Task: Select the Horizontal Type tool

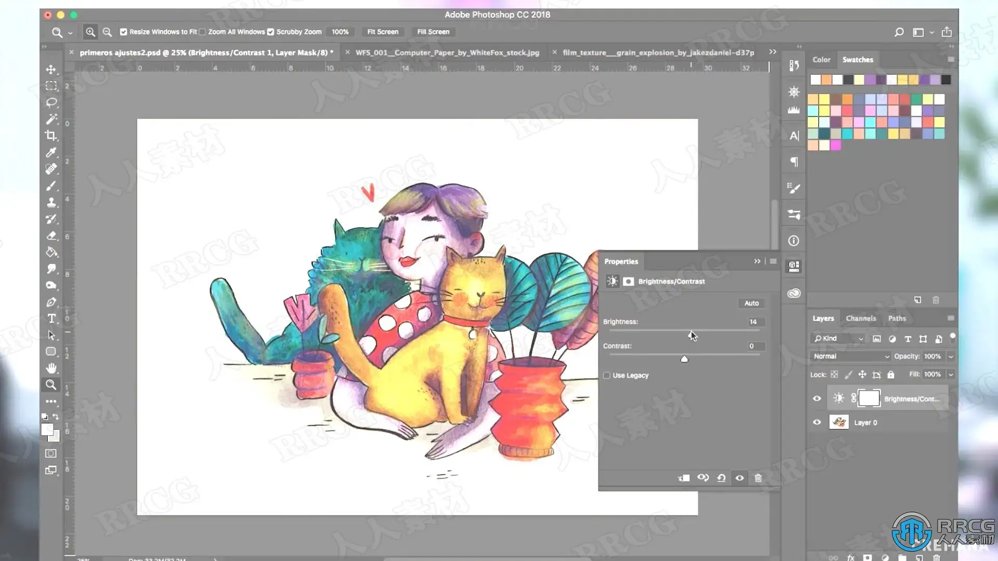Action: point(51,318)
